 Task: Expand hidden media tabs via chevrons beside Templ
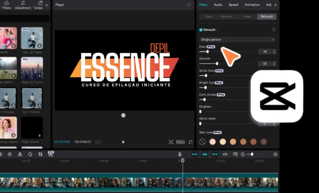[47, 5]
